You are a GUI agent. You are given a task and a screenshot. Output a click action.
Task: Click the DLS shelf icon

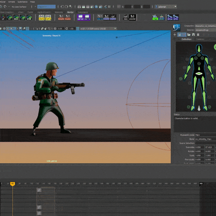(126, 18)
